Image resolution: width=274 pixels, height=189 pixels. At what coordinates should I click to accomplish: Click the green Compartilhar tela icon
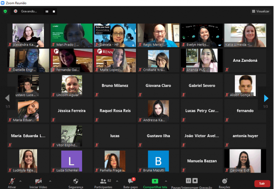tap(155, 181)
